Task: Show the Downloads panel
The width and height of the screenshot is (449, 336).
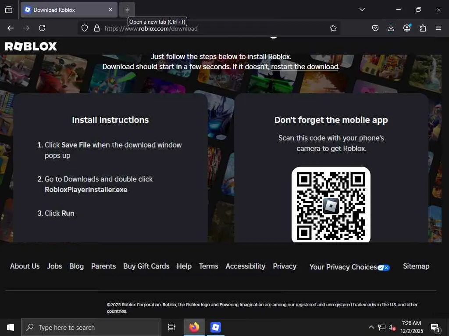Action: coord(391,28)
